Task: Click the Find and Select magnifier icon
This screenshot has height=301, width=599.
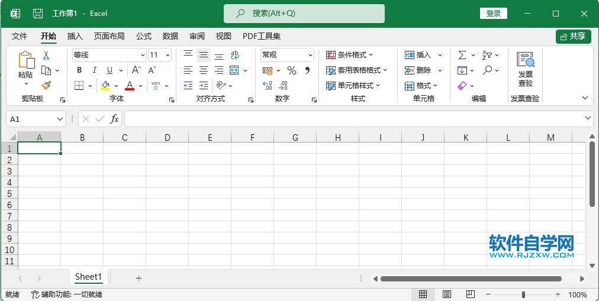Action: pyautogui.click(x=488, y=70)
